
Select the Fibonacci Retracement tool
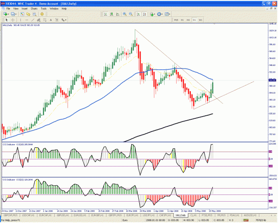click(x=44, y=20)
